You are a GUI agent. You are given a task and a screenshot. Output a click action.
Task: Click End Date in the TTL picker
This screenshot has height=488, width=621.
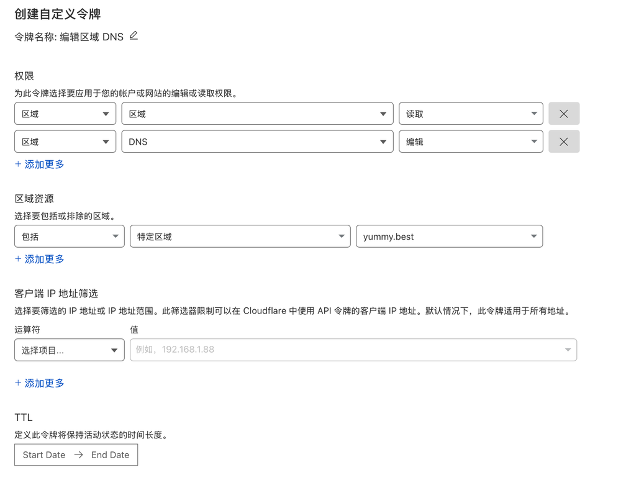click(x=110, y=454)
